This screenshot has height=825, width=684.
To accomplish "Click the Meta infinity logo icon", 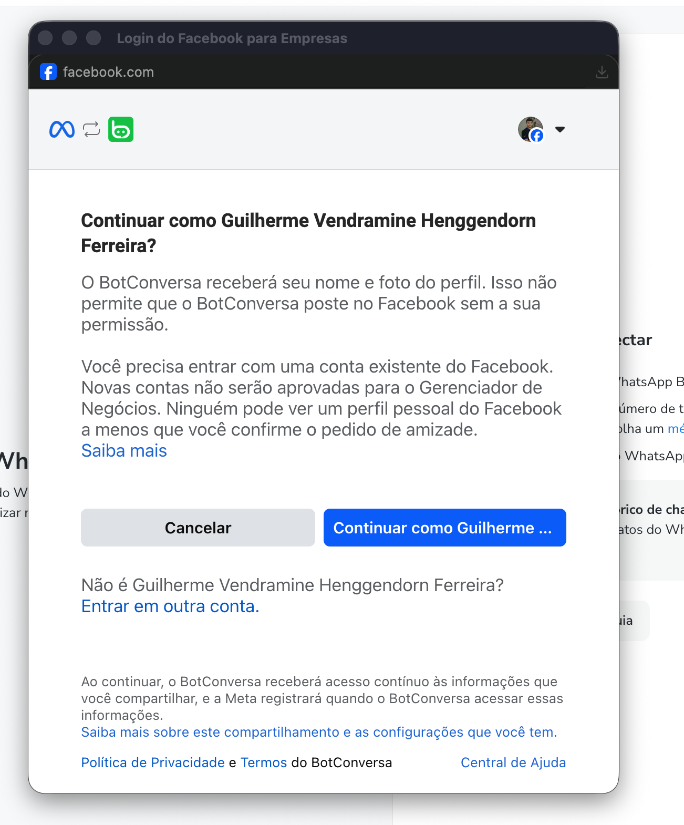I will tap(62, 129).
